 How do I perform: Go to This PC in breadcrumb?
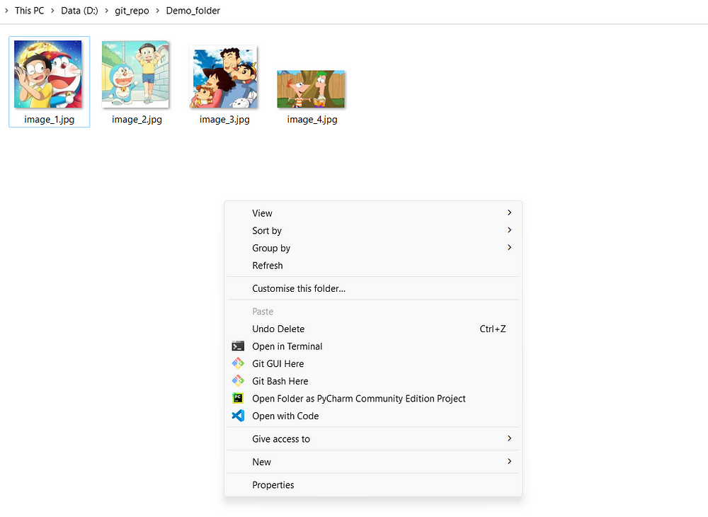pos(29,11)
